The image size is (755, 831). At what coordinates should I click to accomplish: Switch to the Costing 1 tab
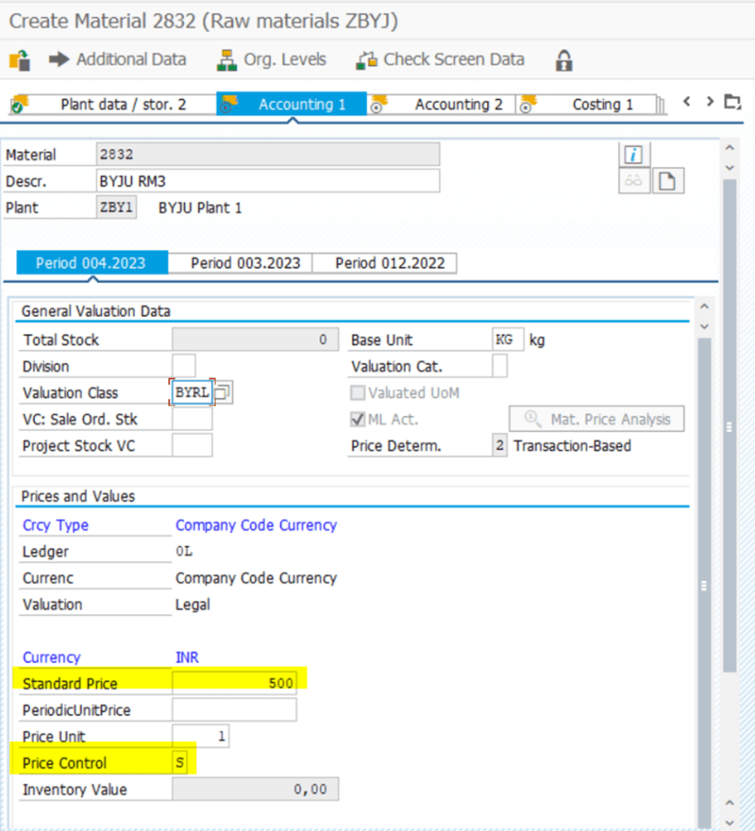(x=602, y=105)
